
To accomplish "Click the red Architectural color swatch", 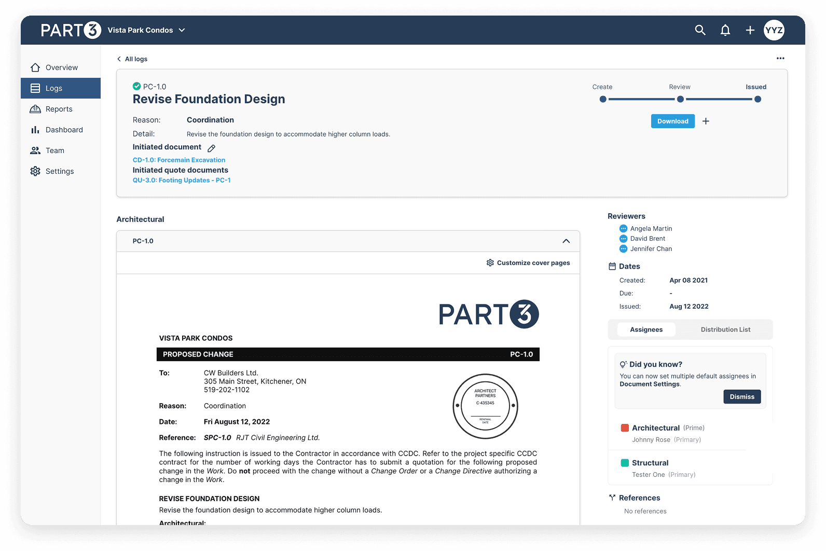I will 625,428.
